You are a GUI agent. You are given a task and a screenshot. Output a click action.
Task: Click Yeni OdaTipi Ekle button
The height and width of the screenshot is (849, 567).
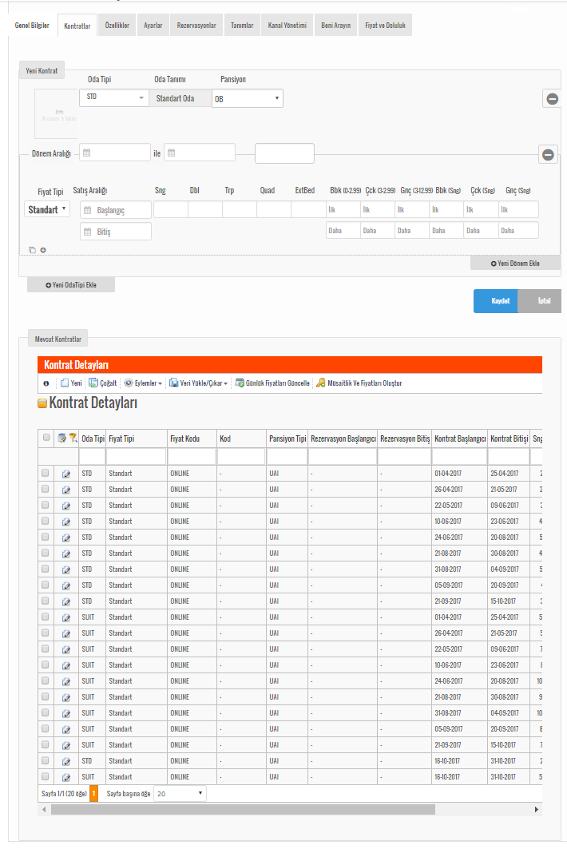tap(71, 285)
